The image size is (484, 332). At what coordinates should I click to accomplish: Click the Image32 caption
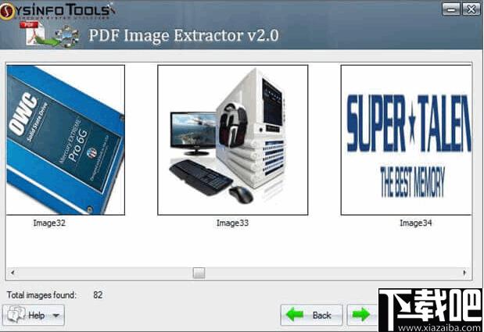click(x=49, y=223)
